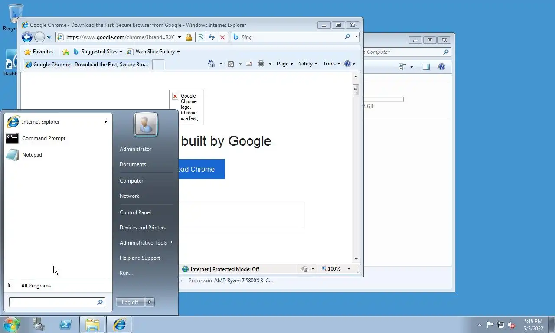This screenshot has height=333, width=555.
Task: Open Network from Start menu
Action: click(x=129, y=196)
